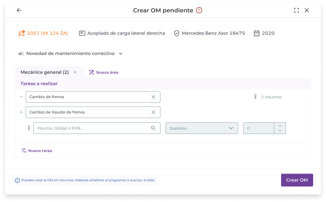Image resolution: width=326 pixels, height=202 pixels.
Task: Clear the Cambio de frenos task
Action: (x=153, y=97)
